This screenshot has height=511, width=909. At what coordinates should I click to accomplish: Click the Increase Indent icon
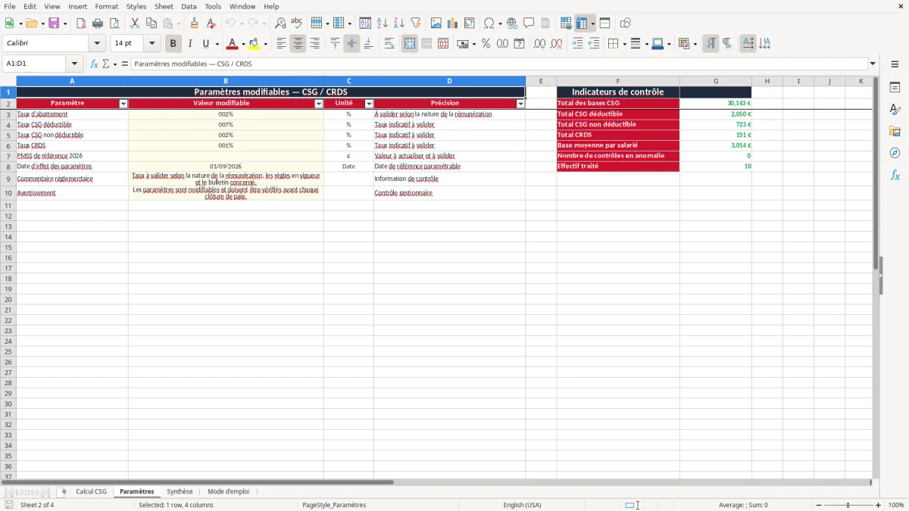click(577, 44)
